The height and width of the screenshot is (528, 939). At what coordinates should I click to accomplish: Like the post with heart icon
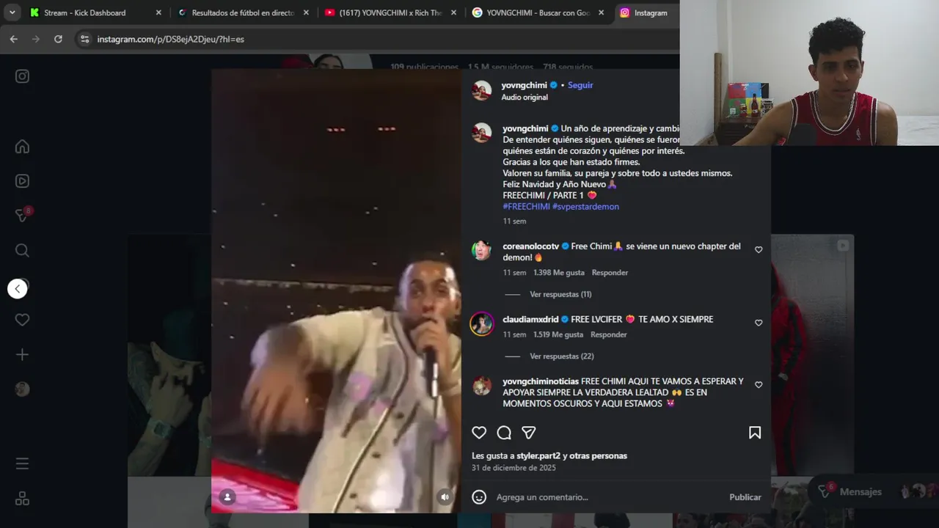click(x=479, y=433)
